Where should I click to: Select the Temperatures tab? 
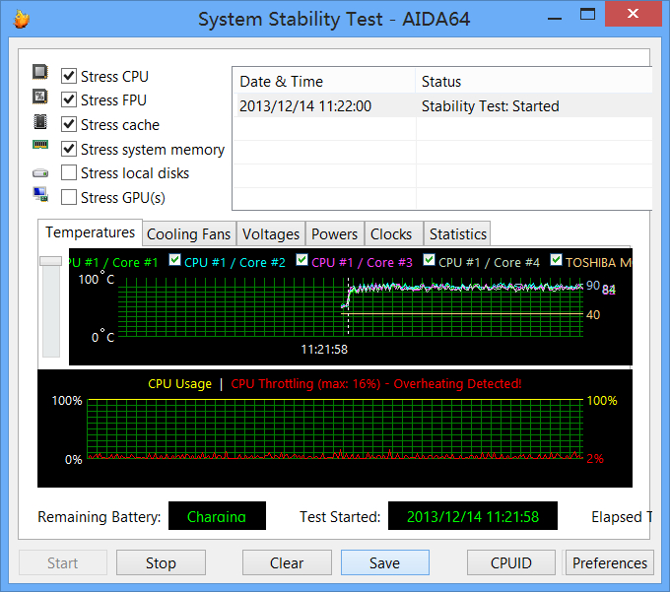coord(91,232)
